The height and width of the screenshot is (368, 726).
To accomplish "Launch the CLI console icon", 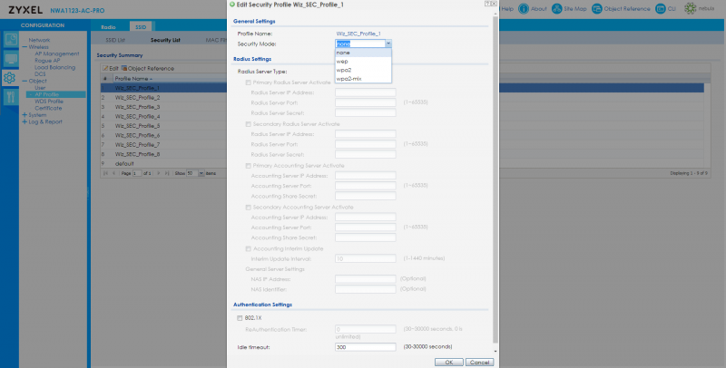I will tap(661, 9).
